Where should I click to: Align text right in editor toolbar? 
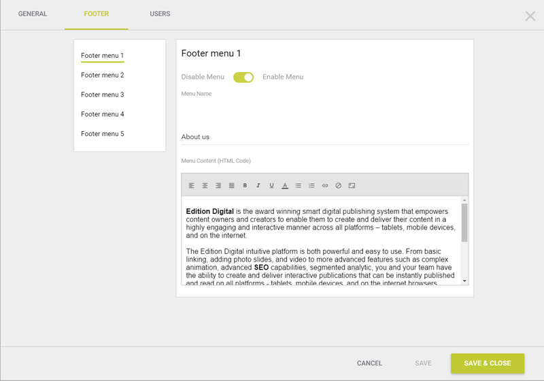(218, 185)
